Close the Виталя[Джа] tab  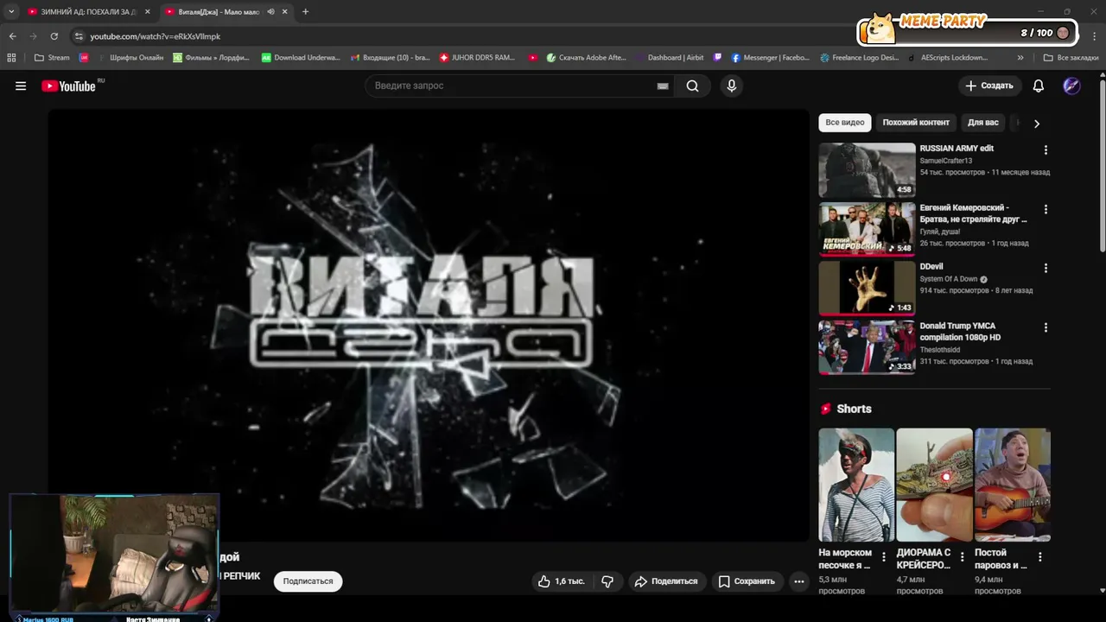click(285, 12)
